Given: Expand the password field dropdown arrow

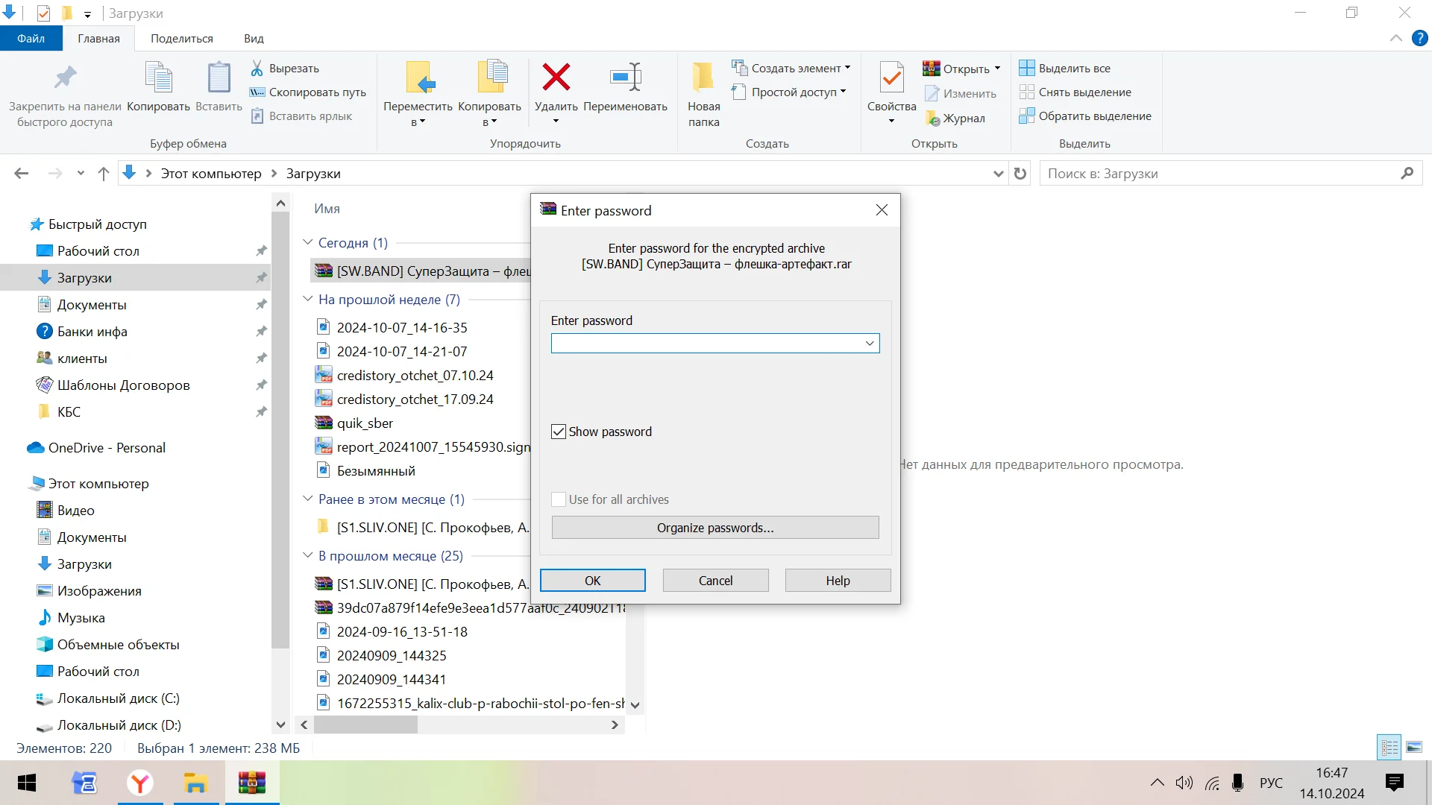Looking at the screenshot, I should click(869, 344).
